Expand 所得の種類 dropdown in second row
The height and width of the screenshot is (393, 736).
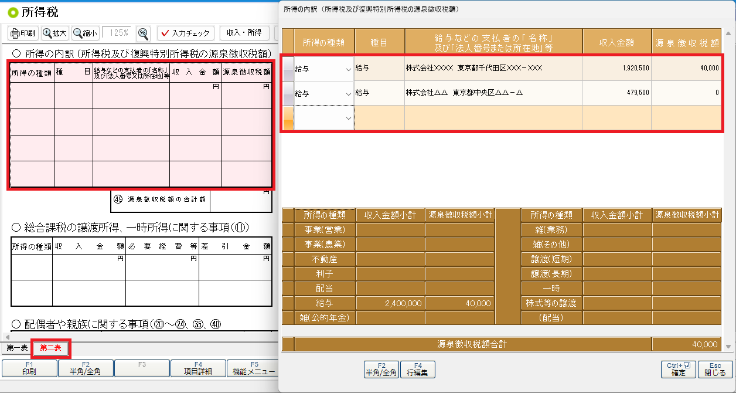click(349, 94)
